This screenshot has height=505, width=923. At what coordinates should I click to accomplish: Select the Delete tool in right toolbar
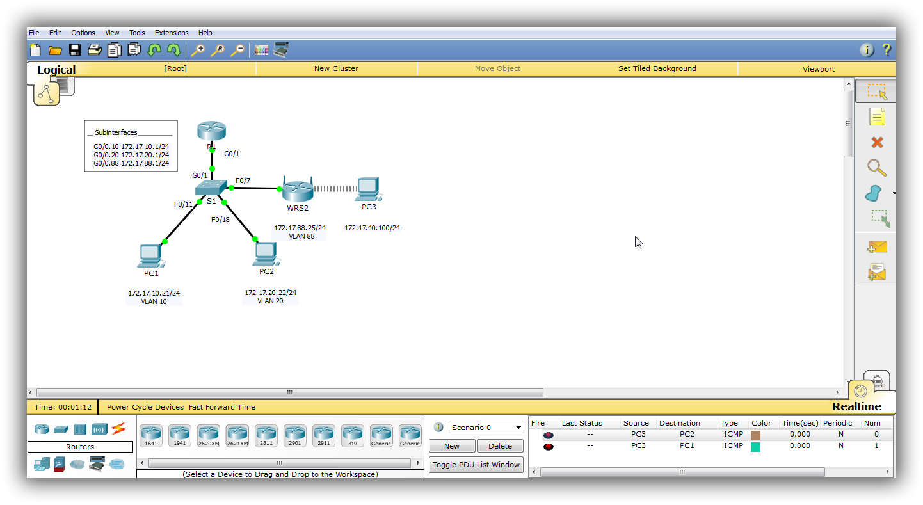pos(876,142)
